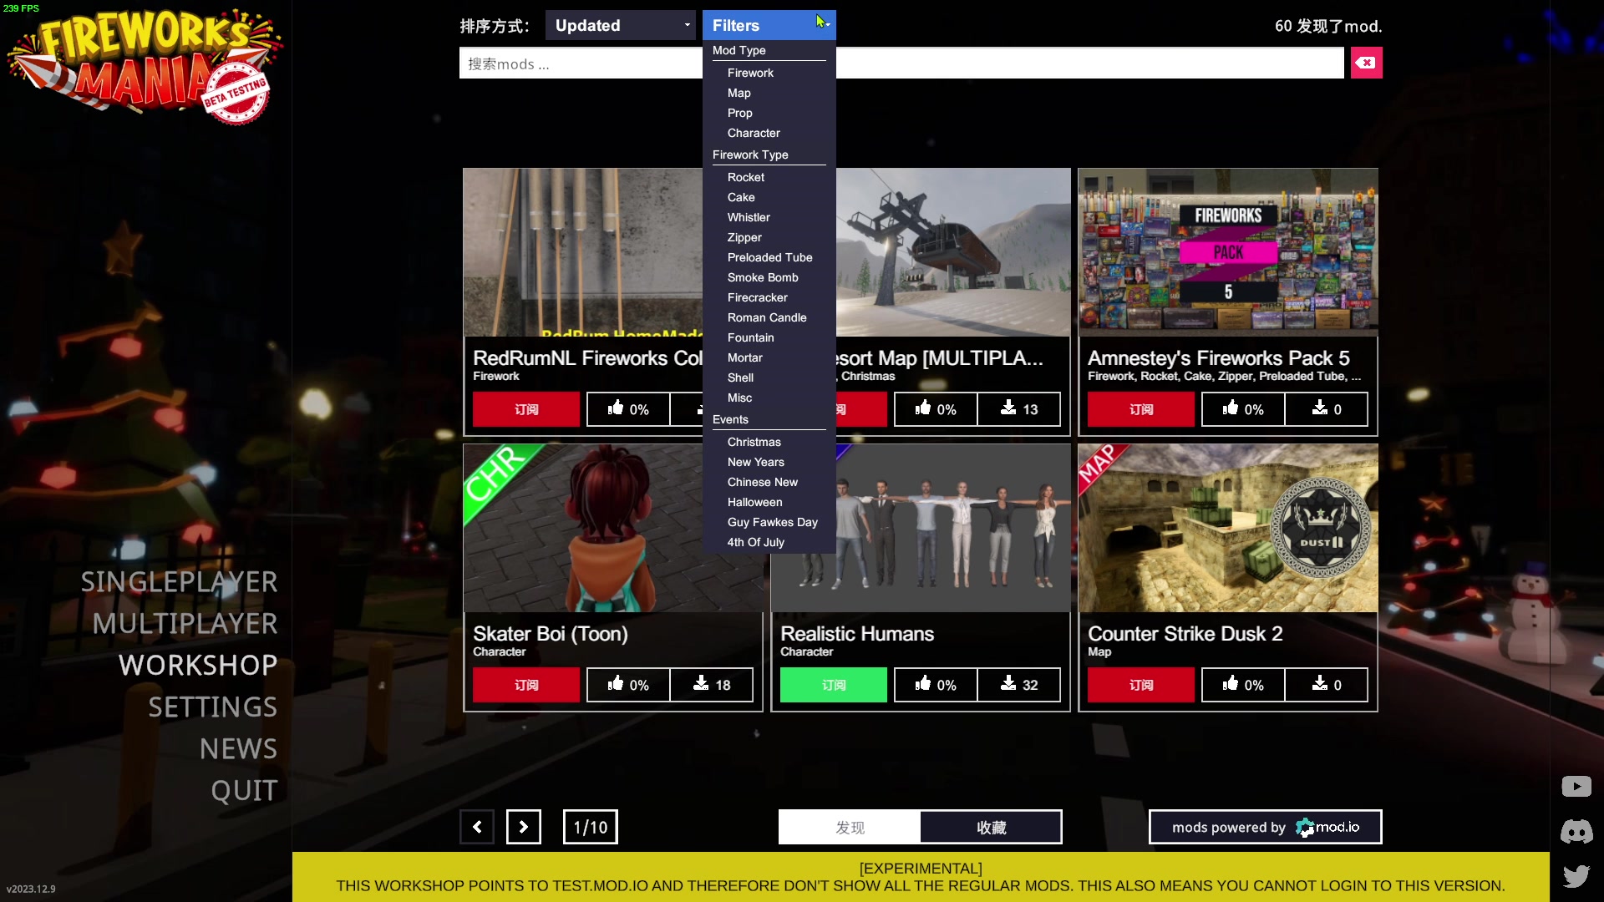This screenshot has height=902, width=1604.
Task: Select Chinese New event filter
Action: (x=762, y=482)
